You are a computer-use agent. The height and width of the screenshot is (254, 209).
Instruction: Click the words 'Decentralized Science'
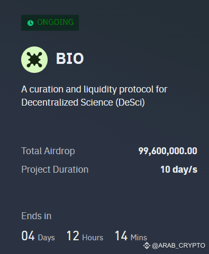67,102
